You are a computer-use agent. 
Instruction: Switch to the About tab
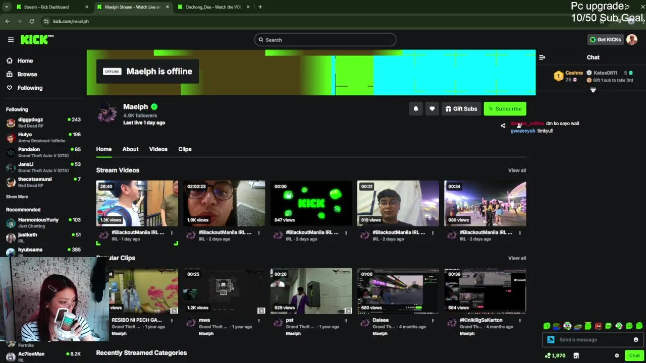pos(130,149)
